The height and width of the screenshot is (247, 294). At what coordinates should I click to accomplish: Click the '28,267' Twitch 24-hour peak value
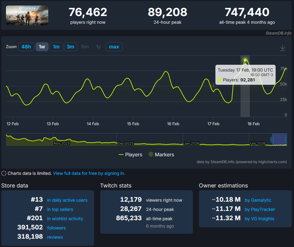coord(131,209)
